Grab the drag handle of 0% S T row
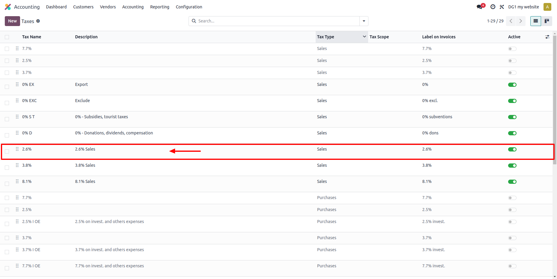The height and width of the screenshot is (279, 557). point(17,117)
